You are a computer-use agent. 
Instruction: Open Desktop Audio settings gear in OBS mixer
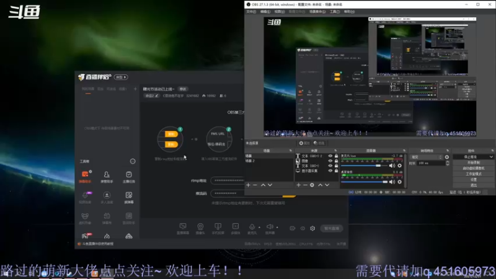[x=399, y=182]
